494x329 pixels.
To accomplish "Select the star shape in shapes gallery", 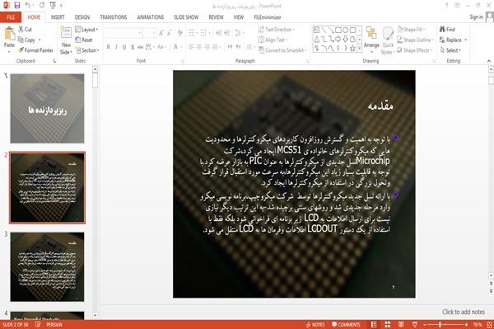I will click(x=352, y=49).
